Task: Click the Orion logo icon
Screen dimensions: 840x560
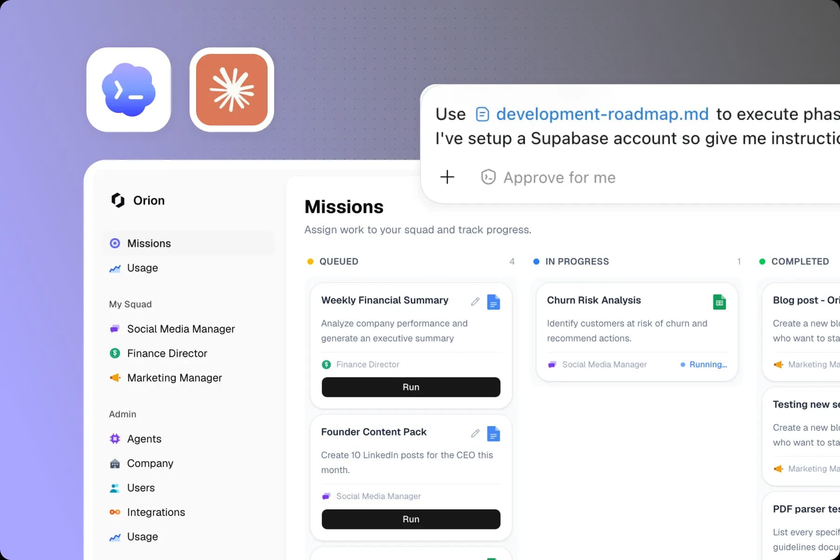Action: 118,200
